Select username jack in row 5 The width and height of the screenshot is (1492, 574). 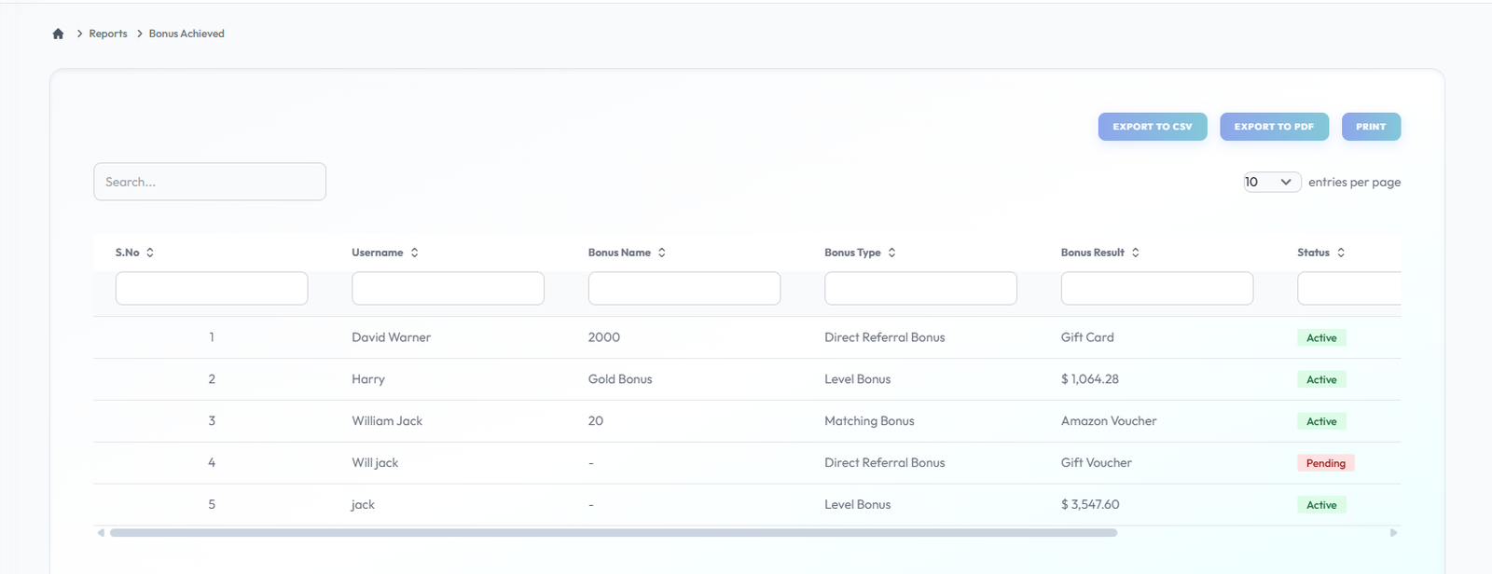coord(363,505)
